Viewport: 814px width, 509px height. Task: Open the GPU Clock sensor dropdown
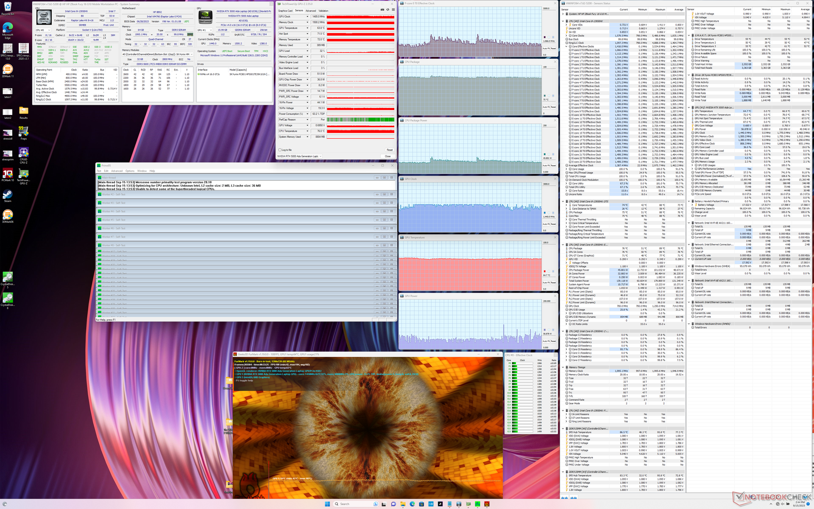(x=307, y=17)
